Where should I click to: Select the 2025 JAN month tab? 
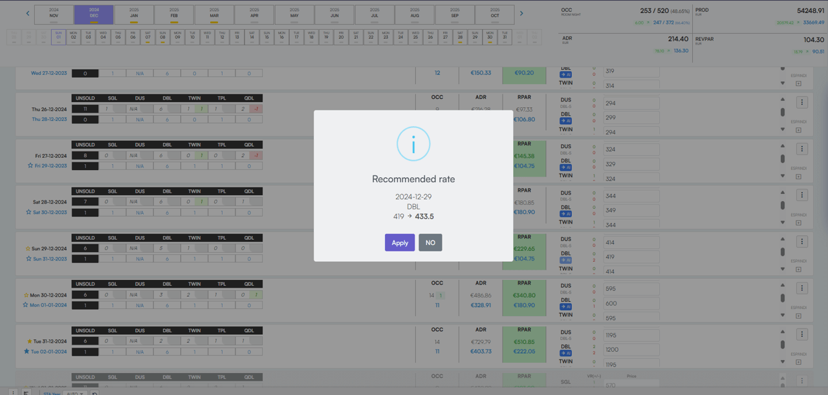pyautogui.click(x=134, y=15)
